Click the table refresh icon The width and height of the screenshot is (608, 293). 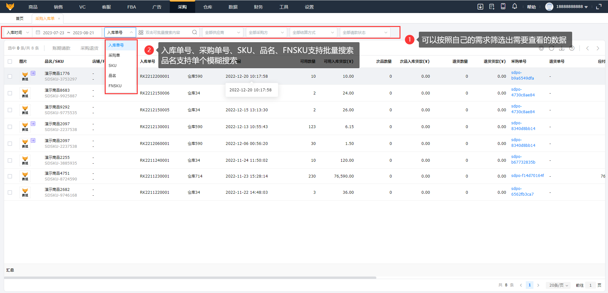tap(552, 48)
